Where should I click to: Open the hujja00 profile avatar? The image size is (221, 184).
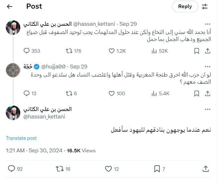coord(13,70)
